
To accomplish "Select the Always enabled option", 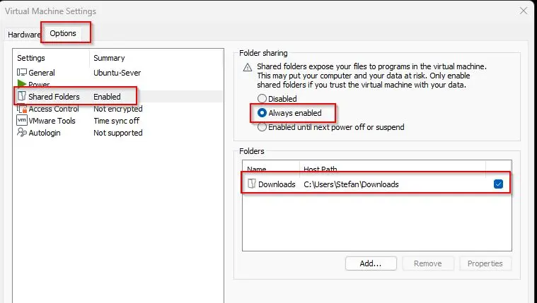I will tap(262, 113).
